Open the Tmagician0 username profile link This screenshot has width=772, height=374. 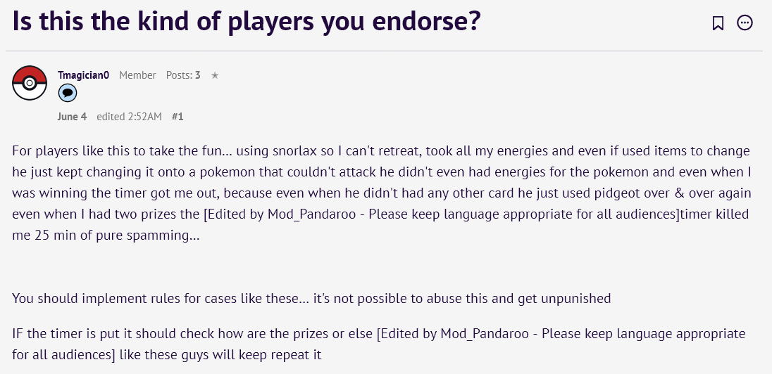pos(83,75)
